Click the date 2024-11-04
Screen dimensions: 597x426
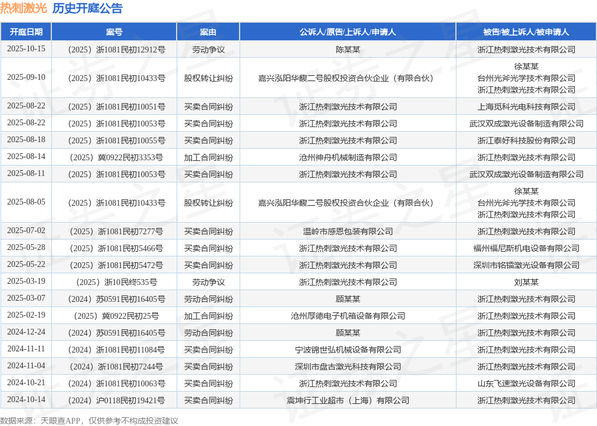click(26, 365)
